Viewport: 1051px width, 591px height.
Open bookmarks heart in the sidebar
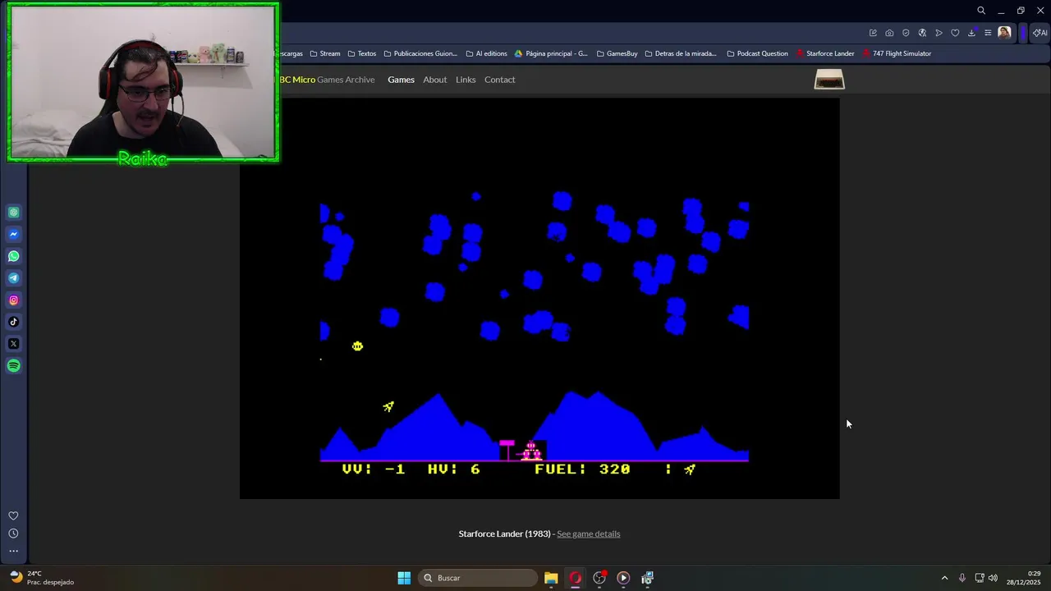point(13,515)
